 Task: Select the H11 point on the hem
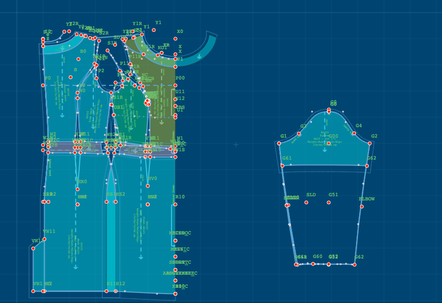107,291
